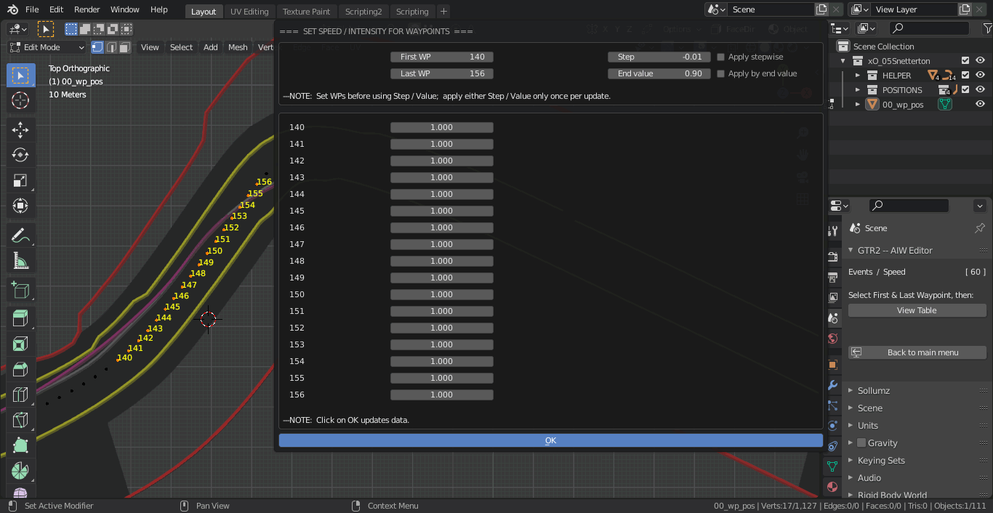Image resolution: width=993 pixels, height=513 pixels.
Task: Hide the HELPER collection in viewport
Action: point(980,75)
